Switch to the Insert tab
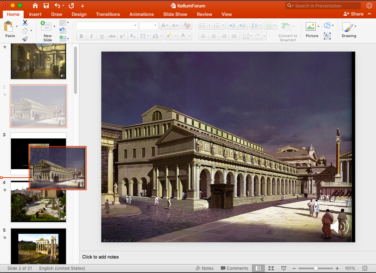This screenshot has width=376, height=273. pyautogui.click(x=35, y=14)
